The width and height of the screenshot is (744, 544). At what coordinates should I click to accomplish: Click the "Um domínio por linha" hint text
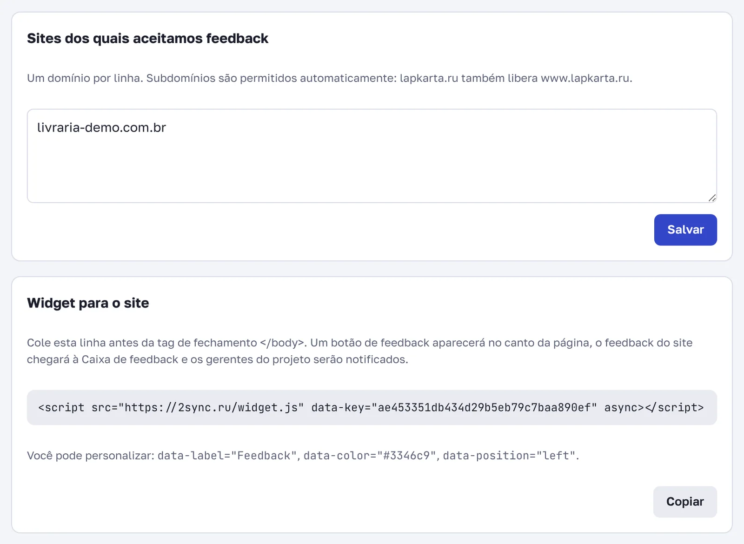tap(329, 78)
